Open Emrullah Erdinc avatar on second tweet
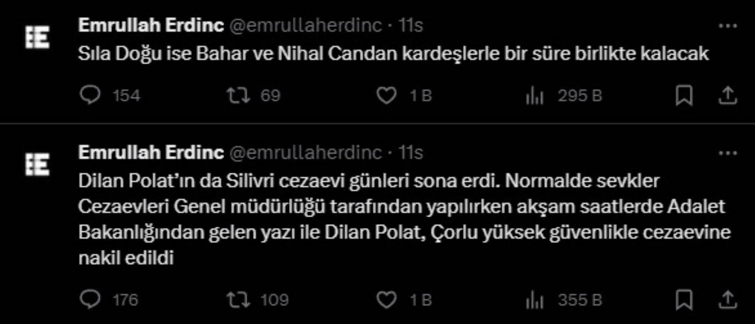755x324 pixels. click(x=38, y=164)
